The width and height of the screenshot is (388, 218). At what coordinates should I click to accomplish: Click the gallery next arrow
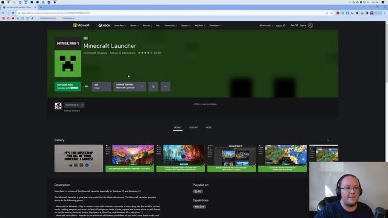click(328, 140)
